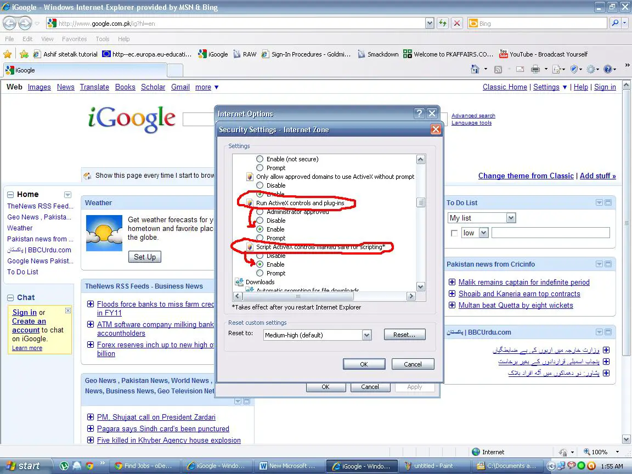This screenshot has width=632, height=474.
Task: Maximize the To Do List gadget icon
Action: 608,202
